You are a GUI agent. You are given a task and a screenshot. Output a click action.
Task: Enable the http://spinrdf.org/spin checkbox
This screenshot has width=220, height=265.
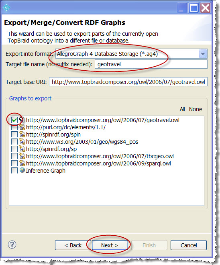coord(14,135)
